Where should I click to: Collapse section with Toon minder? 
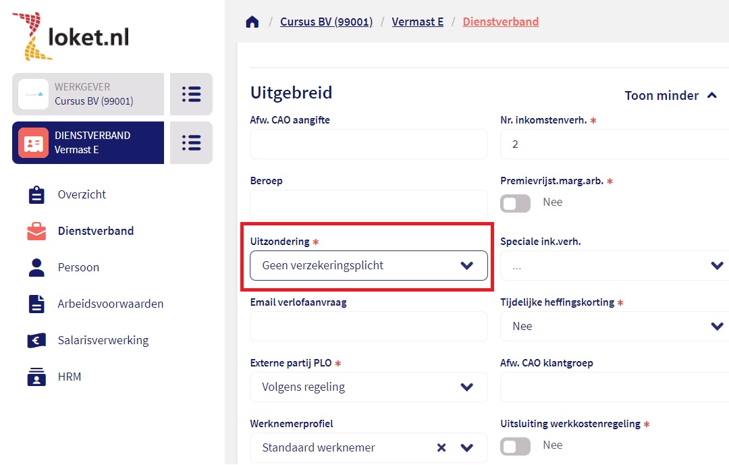(670, 96)
